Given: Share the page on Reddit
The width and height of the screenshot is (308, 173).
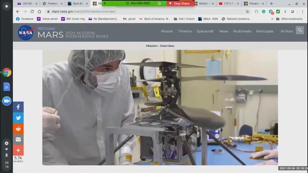Looking at the screenshot, I should click(18, 129).
